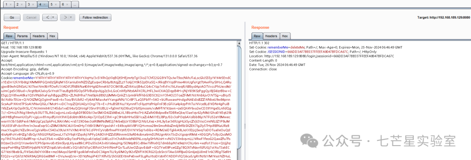Click the 'rememberMe=deleteMe' Set-Cookie line

coord(326,47)
